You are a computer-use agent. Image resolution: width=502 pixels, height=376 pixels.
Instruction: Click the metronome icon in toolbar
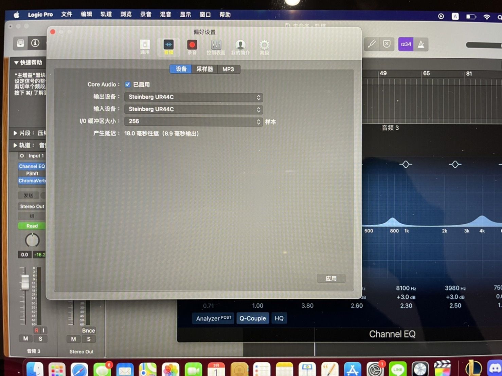click(421, 44)
